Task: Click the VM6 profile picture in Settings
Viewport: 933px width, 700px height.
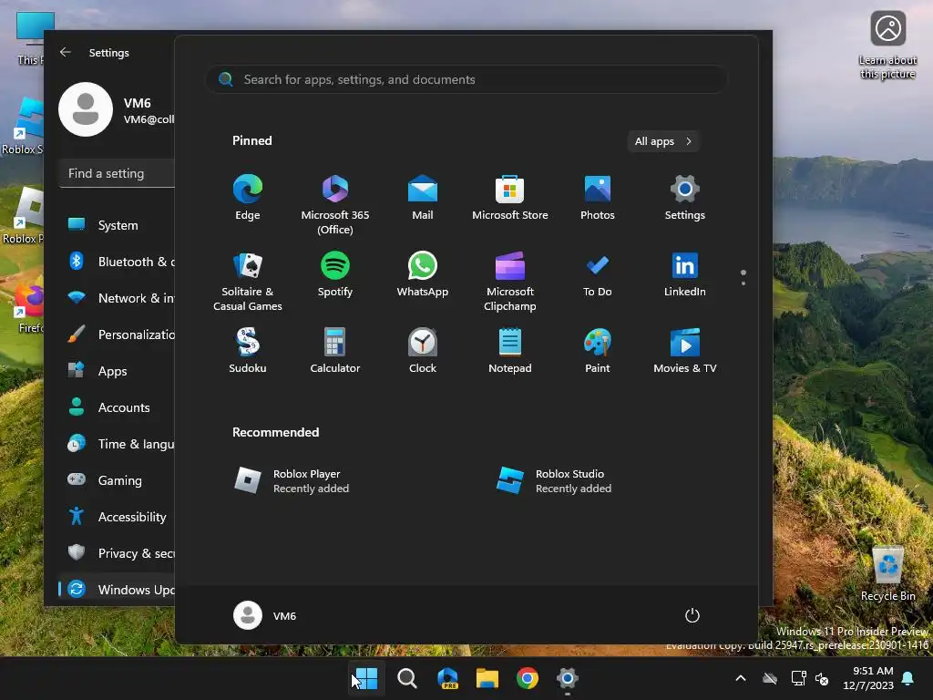Action: (86, 109)
